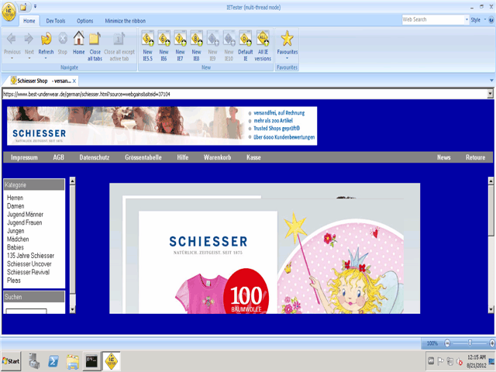Open a New IE7 tab

click(x=180, y=39)
